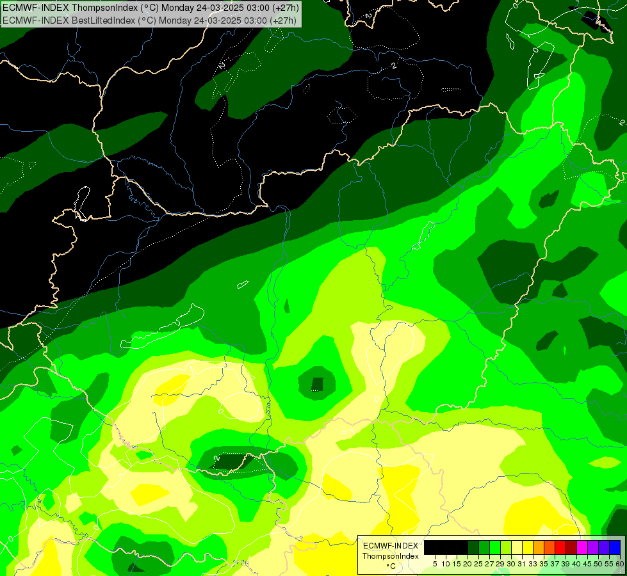Click legend tick value 27

point(489,564)
